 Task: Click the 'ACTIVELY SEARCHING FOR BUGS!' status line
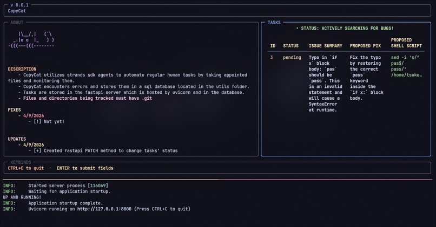pyautogui.click(x=345, y=28)
